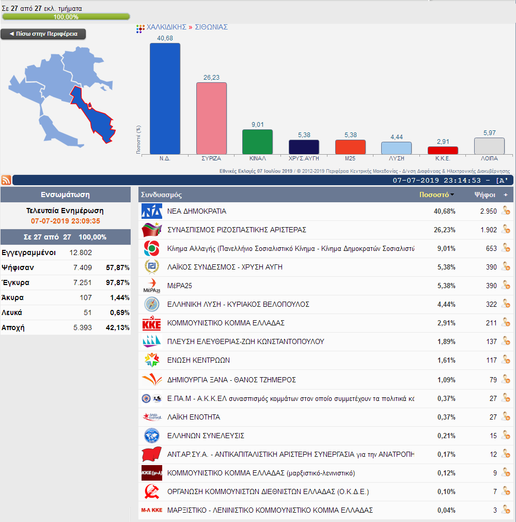Open candidates icon for Ελληνική Λύση row
Image resolution: width=516 pixels, height=522 pixels.
tap(506, 304)
